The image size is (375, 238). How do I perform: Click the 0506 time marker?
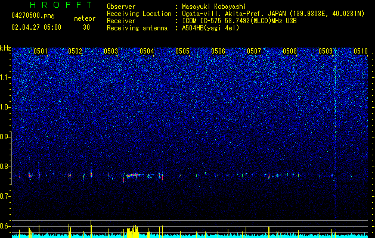218,51
